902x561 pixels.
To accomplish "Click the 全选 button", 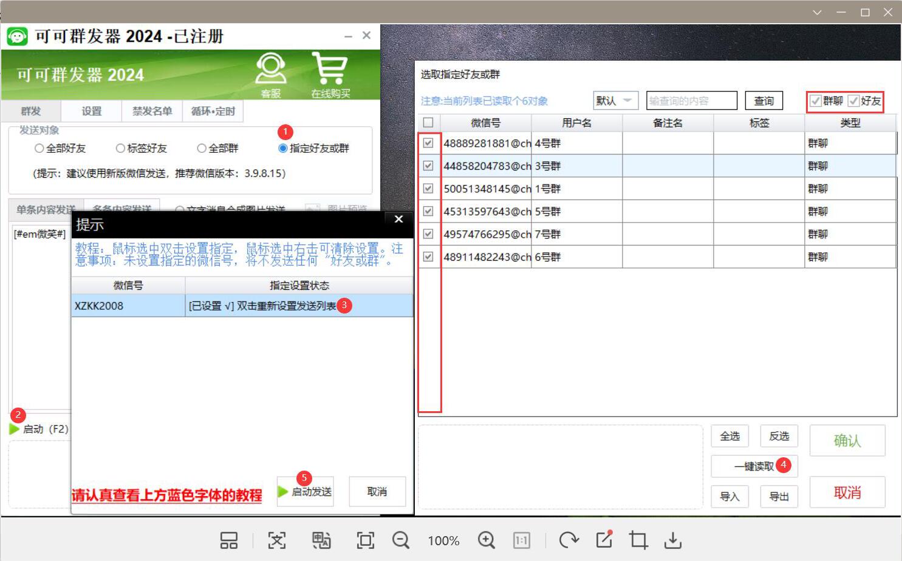I will (x=730, y=436).
